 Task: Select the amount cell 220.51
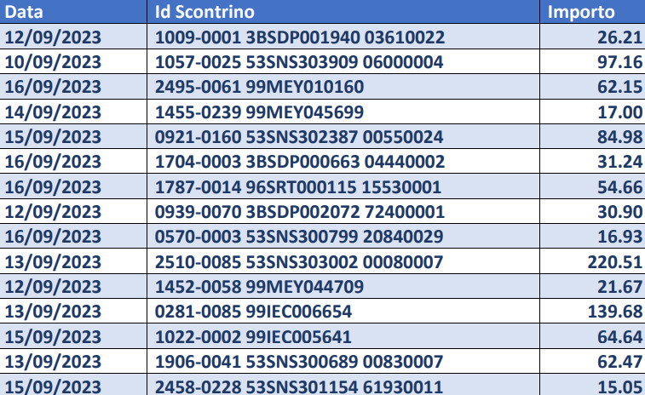[592, 261]
